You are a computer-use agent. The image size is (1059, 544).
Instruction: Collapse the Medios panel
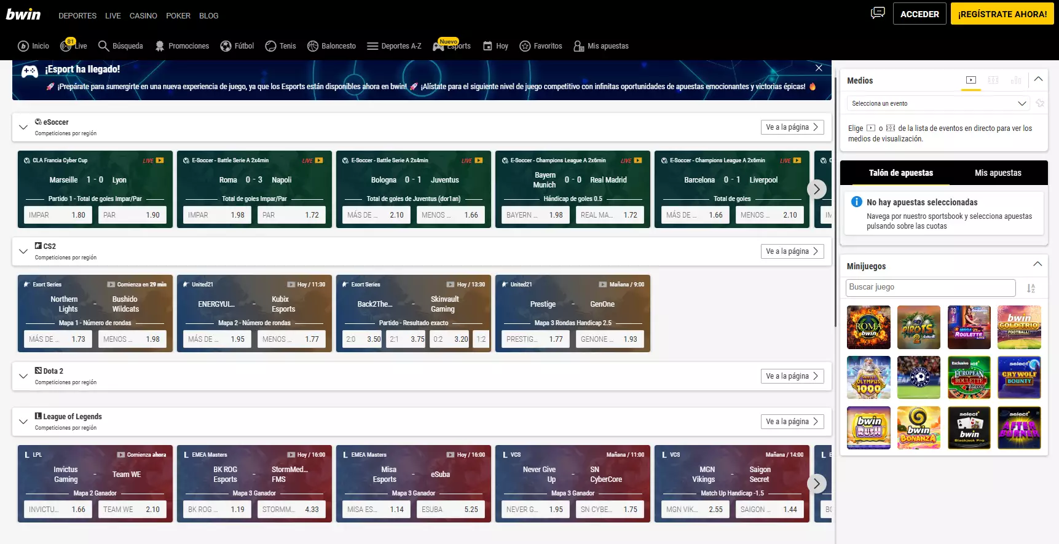pos(1038,79)
